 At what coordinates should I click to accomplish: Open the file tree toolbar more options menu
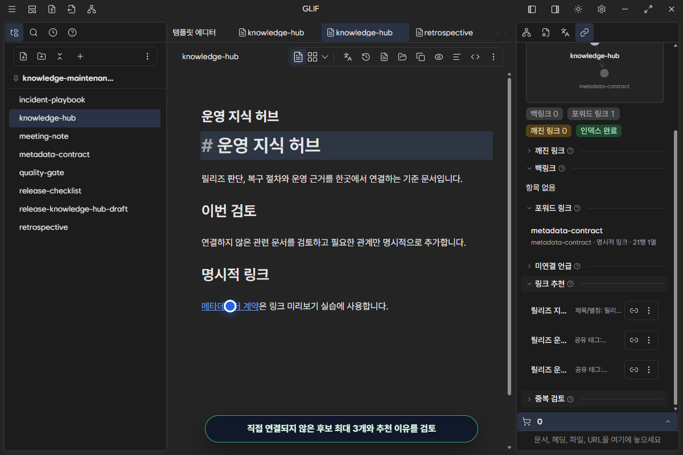tap(147, 56)
